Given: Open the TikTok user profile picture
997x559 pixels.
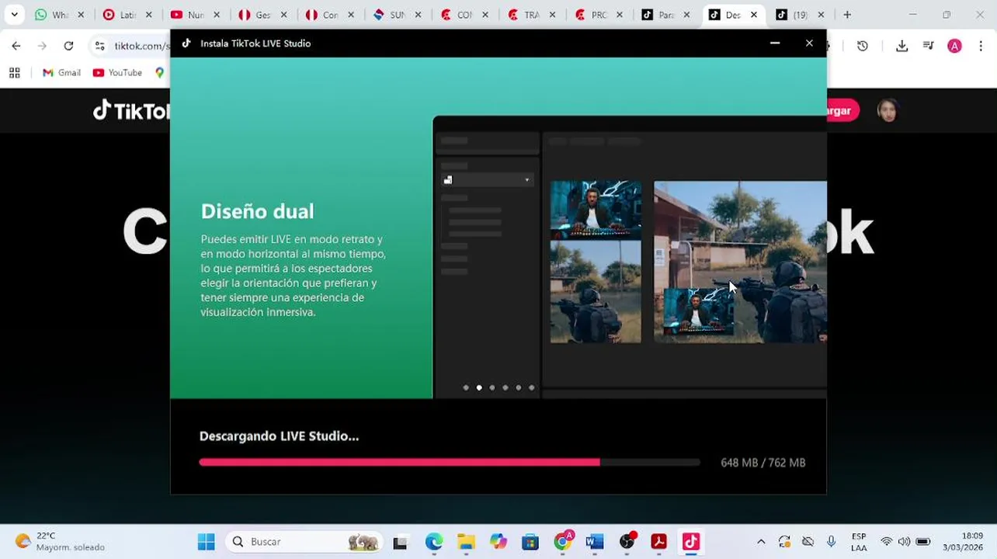Looking at the screenshot, I should pyautogui.click(x=888, y=110).
